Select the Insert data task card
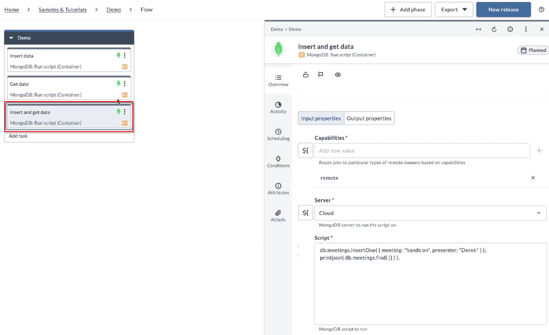Viewport: 549px width, 335px height. click(69, 60)
